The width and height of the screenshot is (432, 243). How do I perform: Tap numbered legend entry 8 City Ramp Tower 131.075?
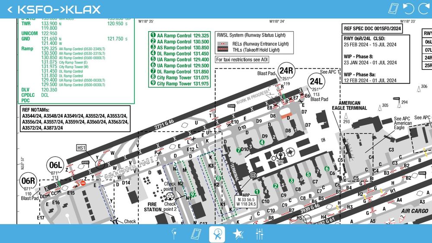pos(179,78)
